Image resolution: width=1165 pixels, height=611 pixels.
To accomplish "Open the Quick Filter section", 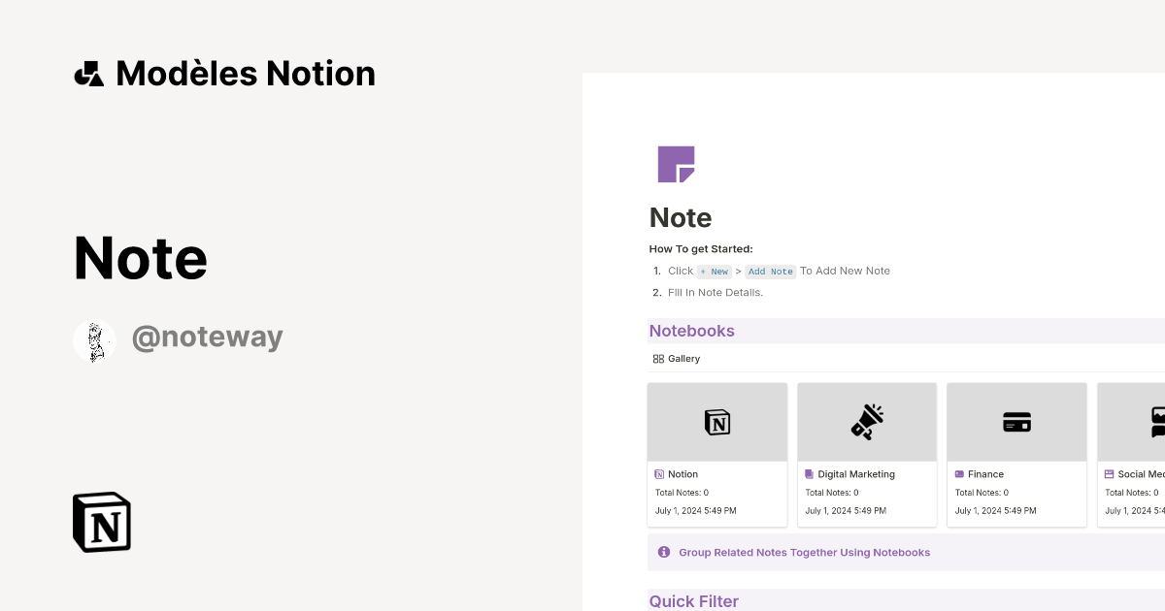I will pos(694,601).
